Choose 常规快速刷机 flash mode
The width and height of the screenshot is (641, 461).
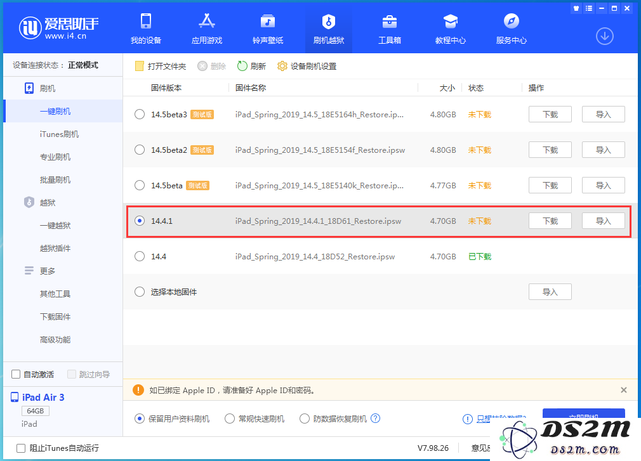tap(230, 419)
